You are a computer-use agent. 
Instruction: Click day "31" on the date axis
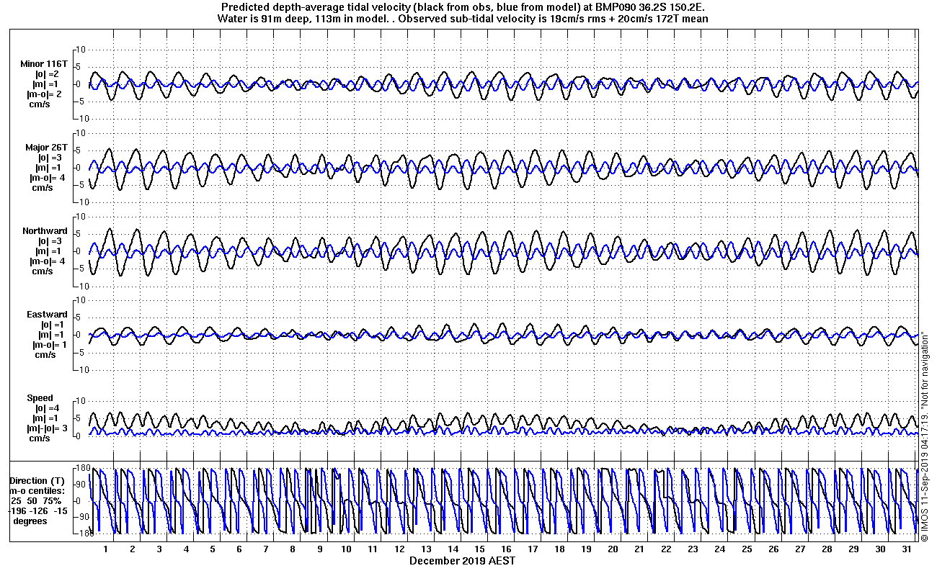pos(906,549)
